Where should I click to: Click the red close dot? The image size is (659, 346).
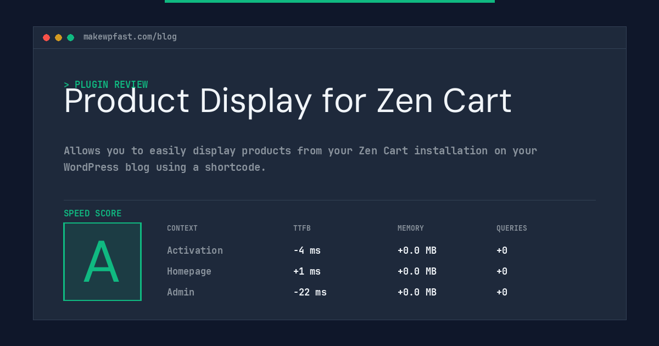[46, 37]
